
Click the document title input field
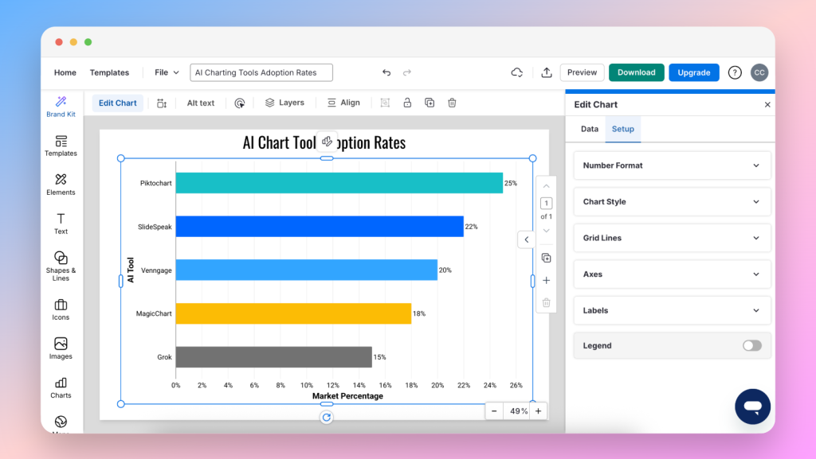point(261,72)
